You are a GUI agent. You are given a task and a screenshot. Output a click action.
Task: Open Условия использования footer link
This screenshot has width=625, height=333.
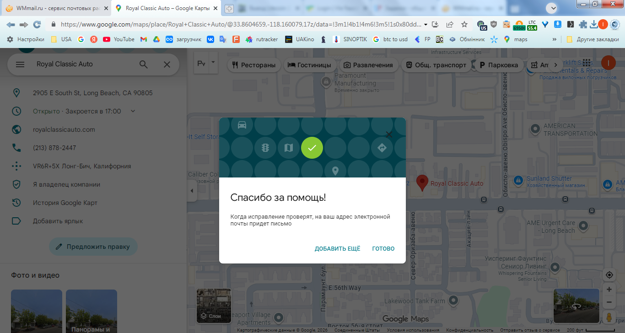click(x=413, y=330)
